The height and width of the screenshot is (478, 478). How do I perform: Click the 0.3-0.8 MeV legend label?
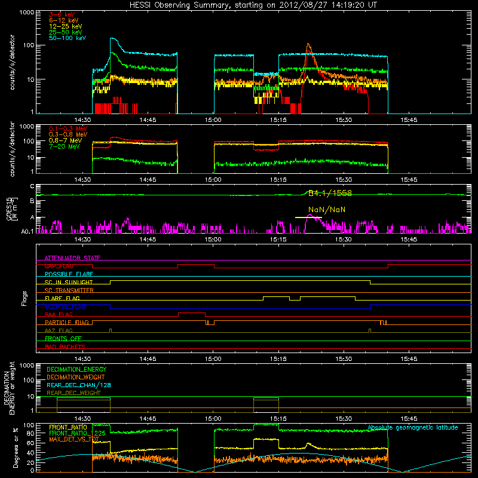[68, 134]
